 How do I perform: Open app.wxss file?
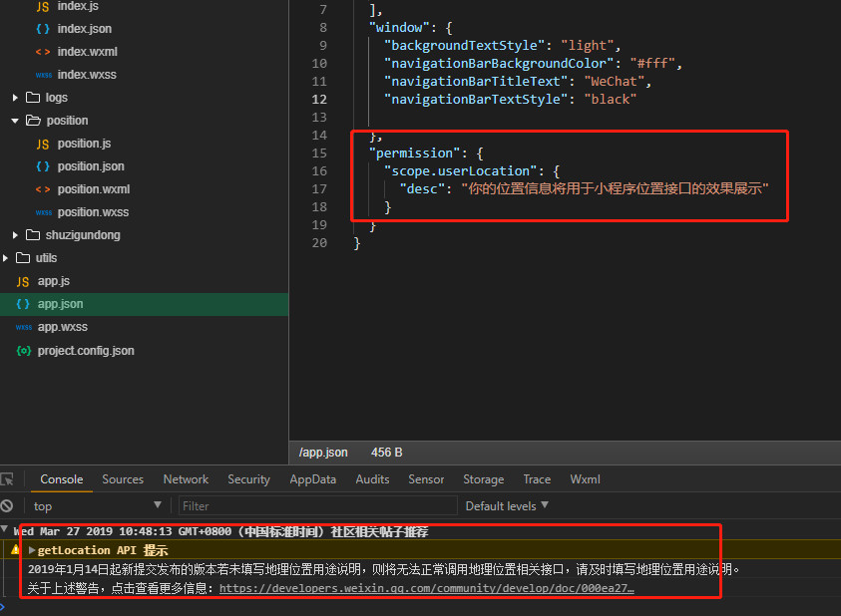point(63,327)
